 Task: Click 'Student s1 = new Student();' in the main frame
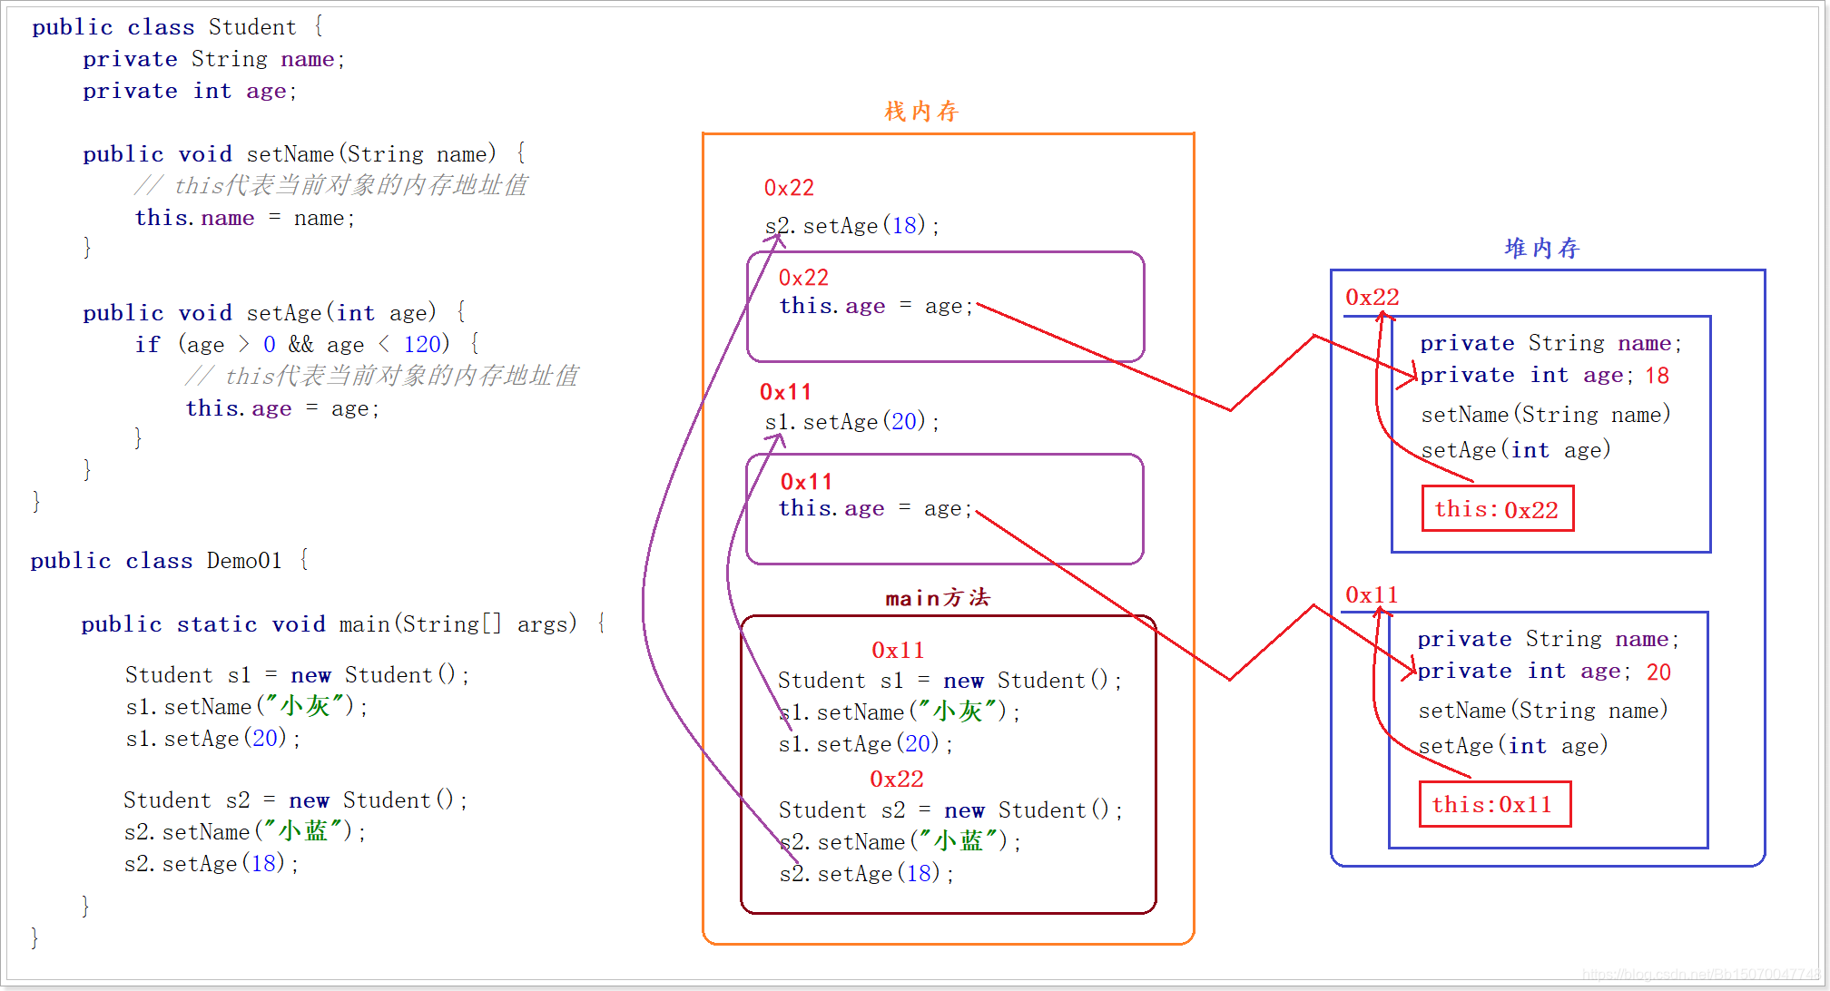pyautogui.click(x=950, y=681)
